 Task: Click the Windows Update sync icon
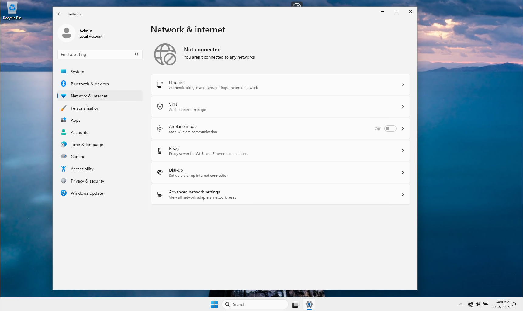coord(64,193)
